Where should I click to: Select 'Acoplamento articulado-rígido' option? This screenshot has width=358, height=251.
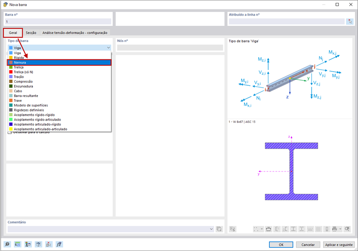[x=59, y=124]
